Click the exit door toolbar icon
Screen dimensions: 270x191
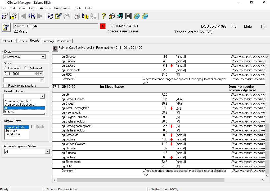120,16
